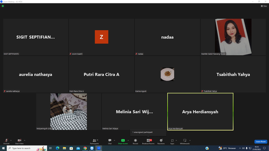Show hidden system tray icons
Screen dimensions: 269x151
(240, 148)
